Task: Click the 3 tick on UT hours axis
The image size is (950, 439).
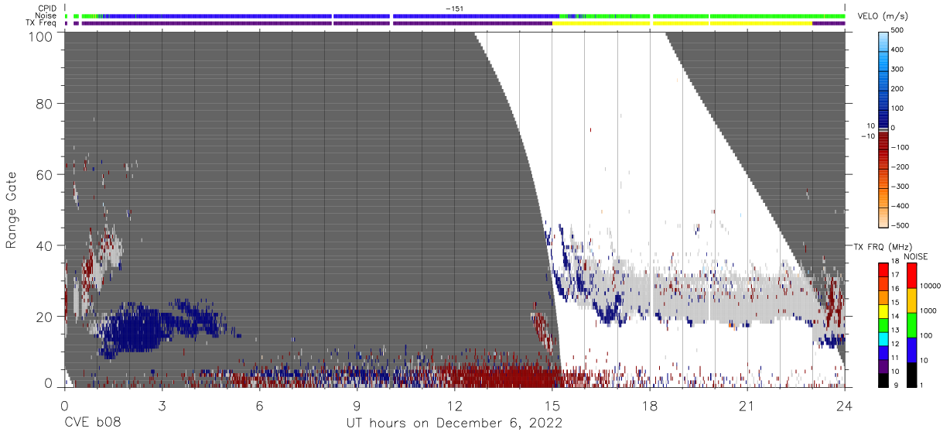Action: pos(162,405)
